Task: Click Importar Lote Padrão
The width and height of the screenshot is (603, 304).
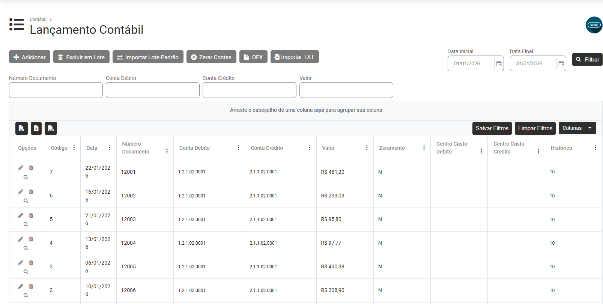Action: 148,57
